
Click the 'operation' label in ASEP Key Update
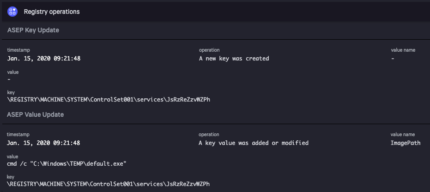[x=209, y=50]
